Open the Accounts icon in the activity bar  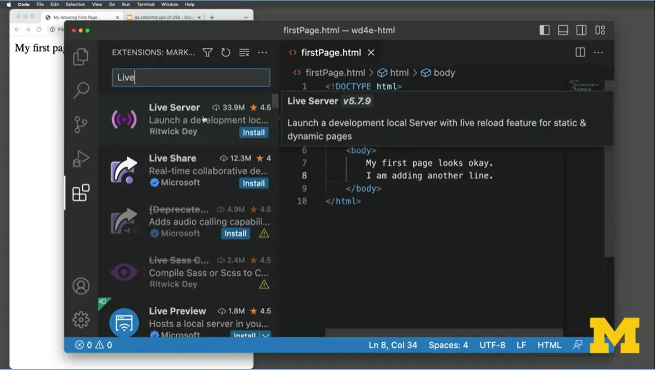pos(81,286)
